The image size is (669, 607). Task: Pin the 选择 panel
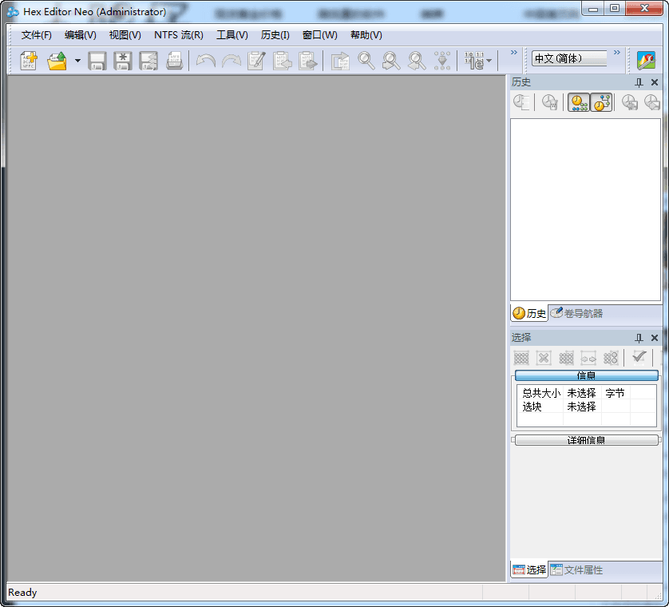click(639, 338)
